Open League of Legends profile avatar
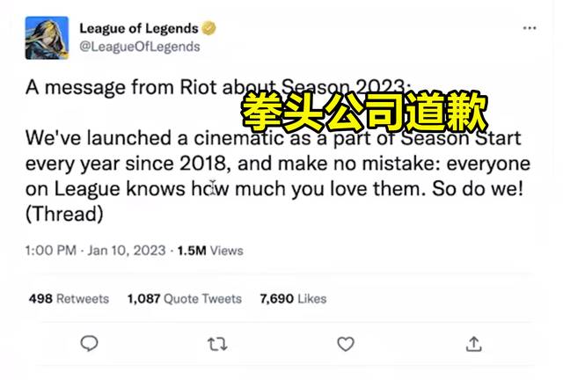The height and width of the screenshot is (380, 563). pyautogui.click(x=47, y=38)
